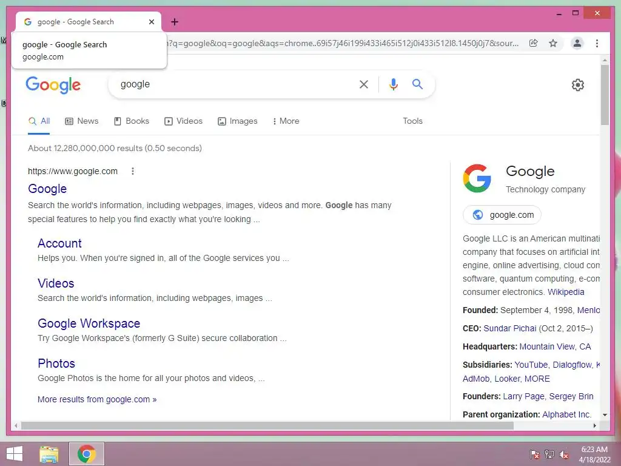Open the Tools filter options
The image size is (621, 466).
(x=412, y=121)
